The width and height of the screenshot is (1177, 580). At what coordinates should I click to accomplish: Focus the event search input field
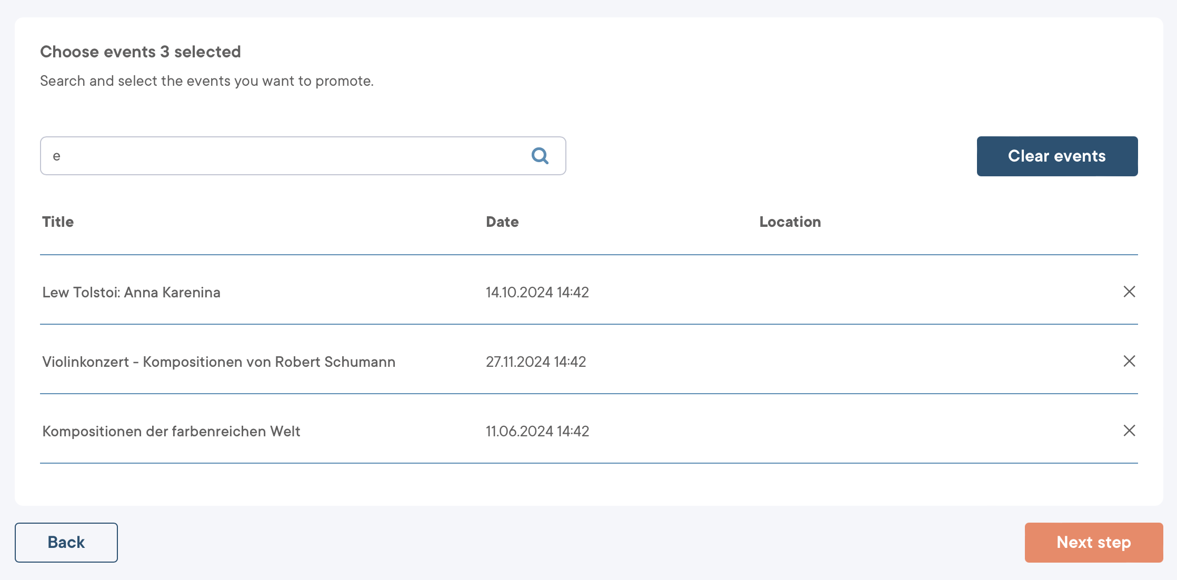coord(284,156)
